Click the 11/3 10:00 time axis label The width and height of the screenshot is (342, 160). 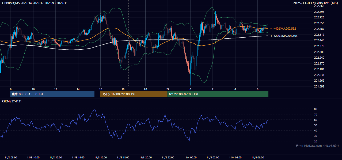[x=33, y=157]
